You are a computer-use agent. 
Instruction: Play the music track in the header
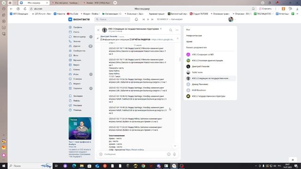coord(148,19)
